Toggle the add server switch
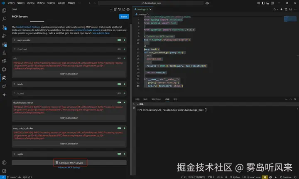Image resolution: width=299 pixels, height=179 pixels. (x=119, y=58)
